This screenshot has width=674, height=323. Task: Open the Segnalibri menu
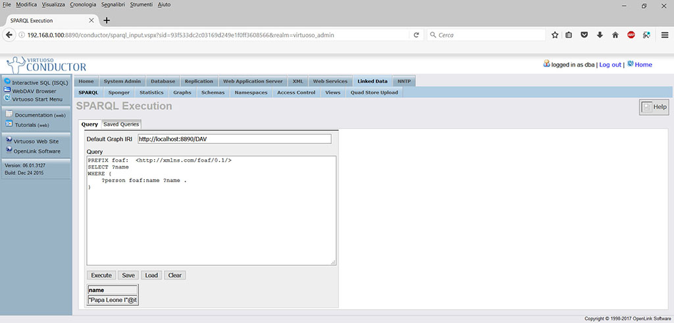pos(114,5)
